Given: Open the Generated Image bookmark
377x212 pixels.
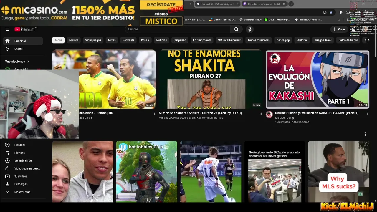Looking at the screenshot, I should coord(250,19).
